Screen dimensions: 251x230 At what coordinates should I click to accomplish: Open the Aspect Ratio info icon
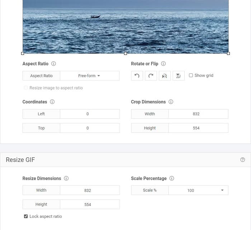54,64
